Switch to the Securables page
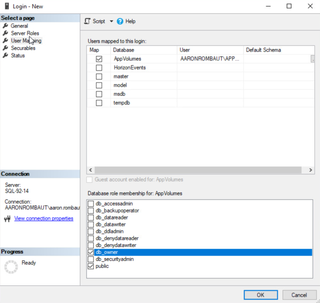This screenshot has width=320, height=303. tap(23, 48)
